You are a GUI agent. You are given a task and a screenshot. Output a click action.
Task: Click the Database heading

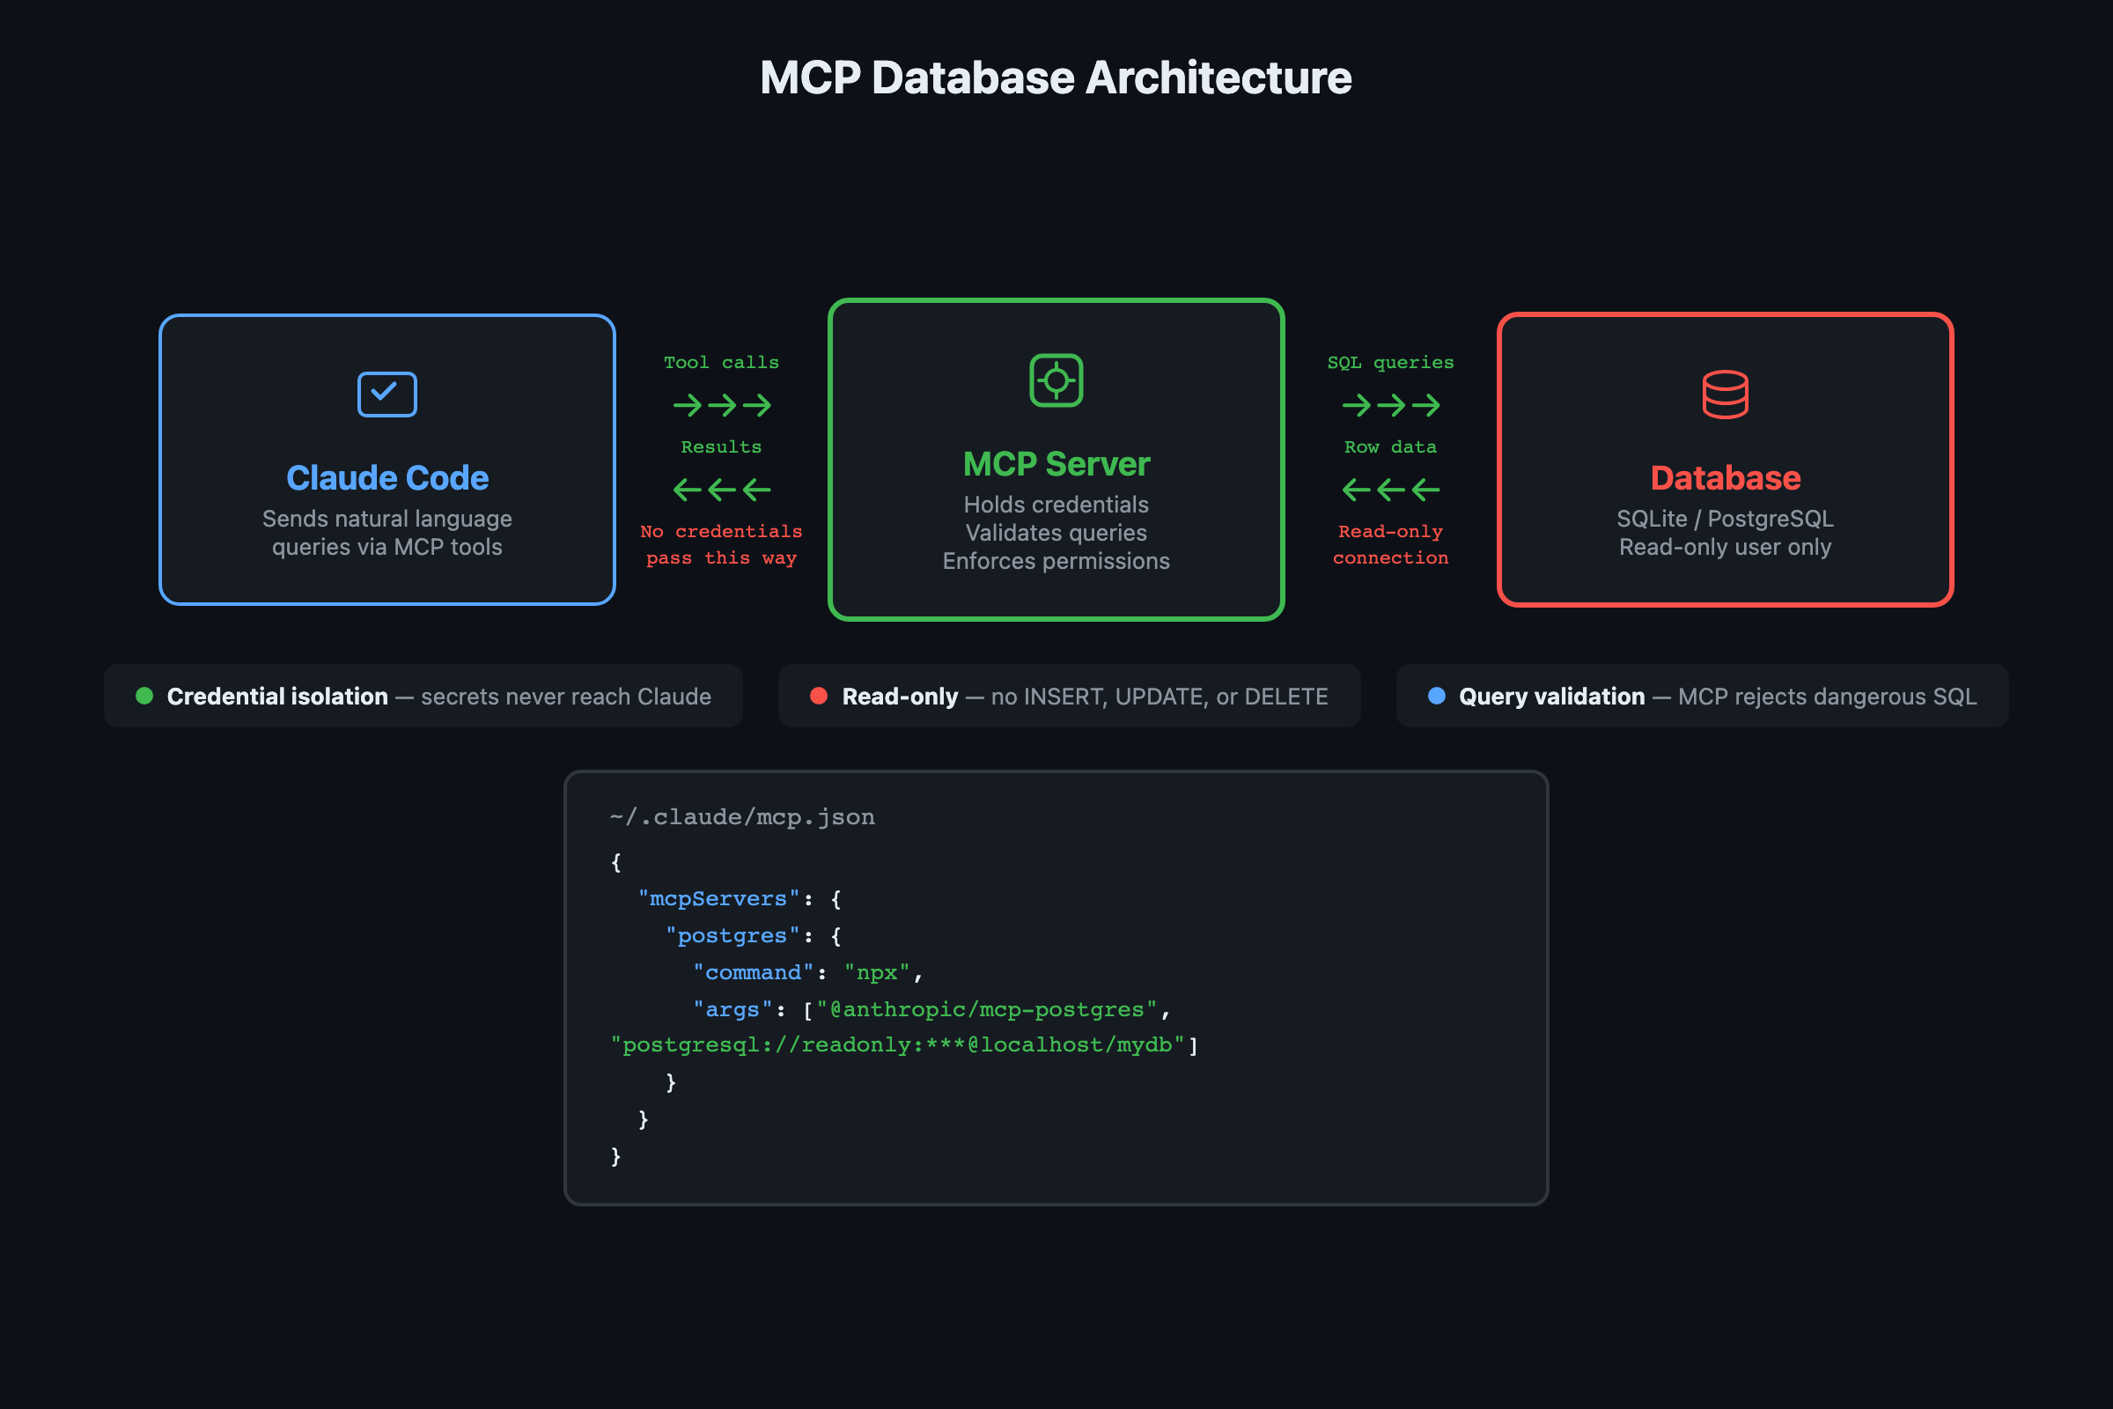1725,478
